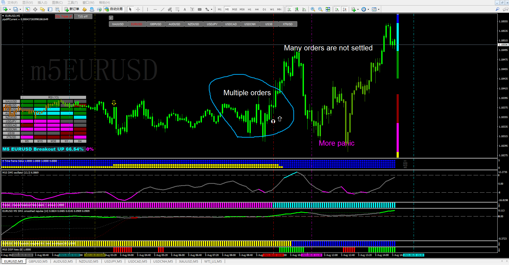
Task: Expand the templates dropdown arrow
Action: point(379,10)
